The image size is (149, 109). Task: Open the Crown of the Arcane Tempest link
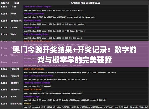pyautogui.click(x=38, y=7)
